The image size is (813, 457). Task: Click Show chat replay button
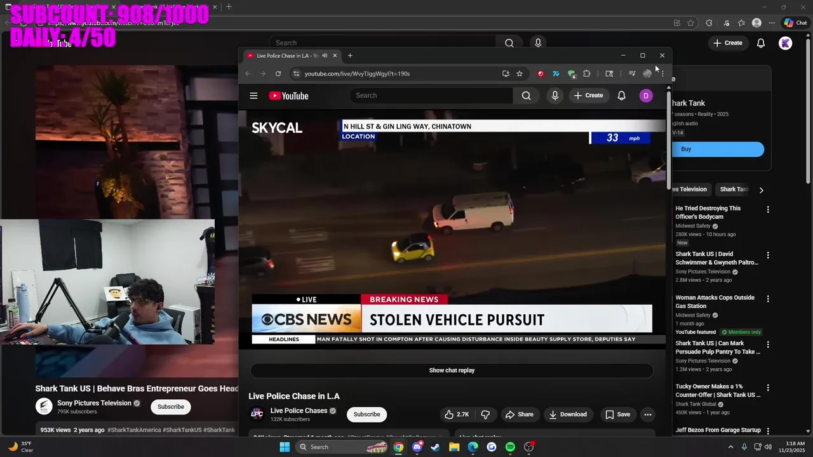tap(452, 371)
